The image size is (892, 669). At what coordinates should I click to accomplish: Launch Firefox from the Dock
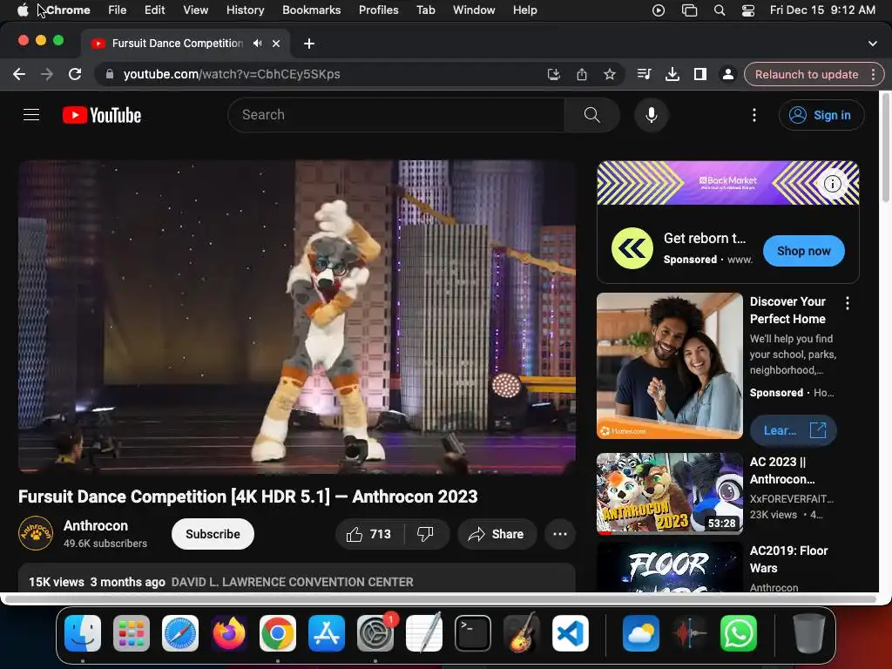pos(229,633)
